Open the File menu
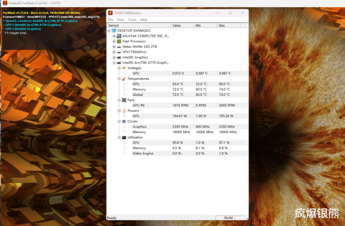This screenshot has height=226, width=345. pos(110,20)
